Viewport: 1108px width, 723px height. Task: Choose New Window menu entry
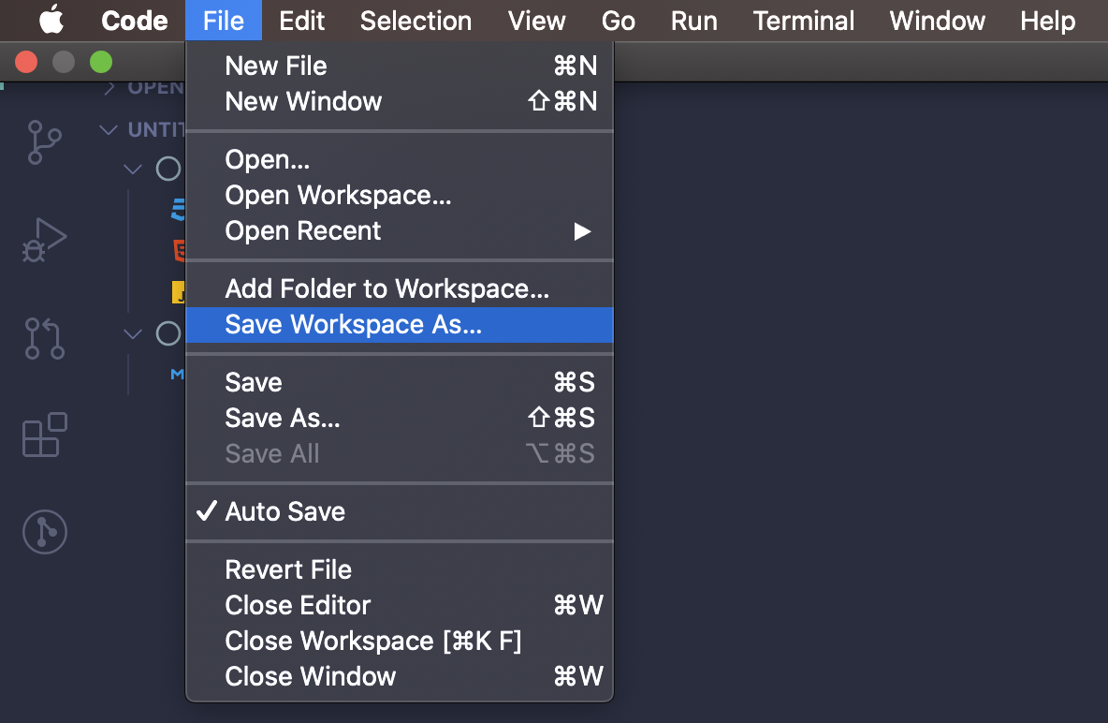pyautogui.click(x=400, y=101)
